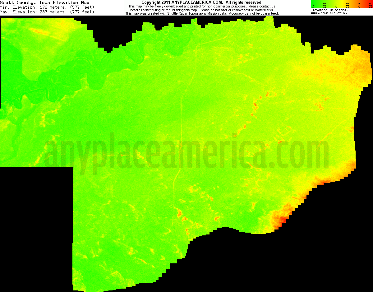Select the 200 meter legend marker
The width and height of the screenshot is (373, 292).
[336, 5]
